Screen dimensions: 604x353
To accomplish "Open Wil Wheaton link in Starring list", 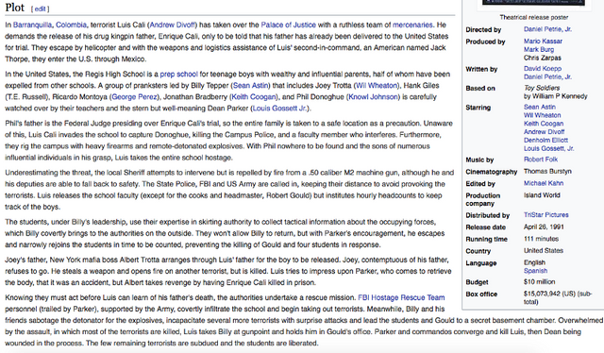I will coord(542,115).
